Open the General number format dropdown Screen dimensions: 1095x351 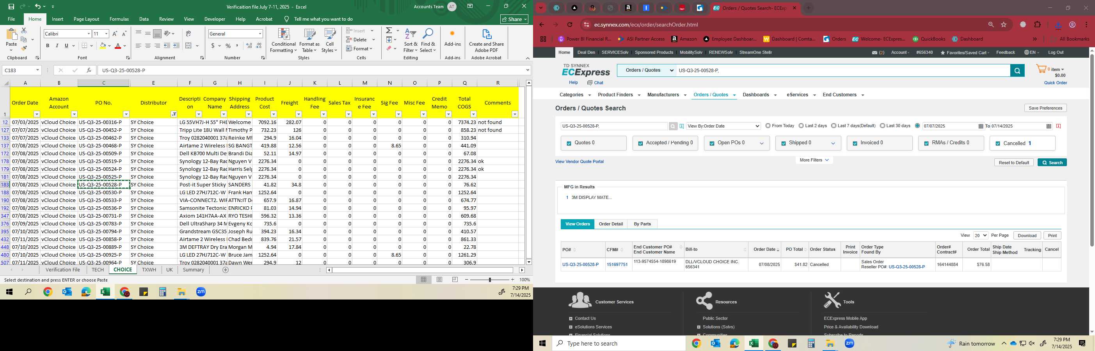(260, 34)
